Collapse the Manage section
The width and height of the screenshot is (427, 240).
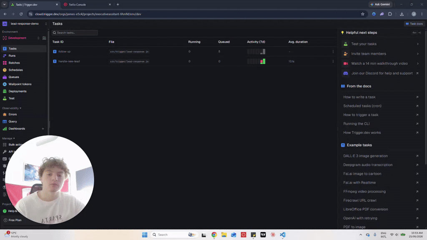pyautogui.click(x=8, y=138)
